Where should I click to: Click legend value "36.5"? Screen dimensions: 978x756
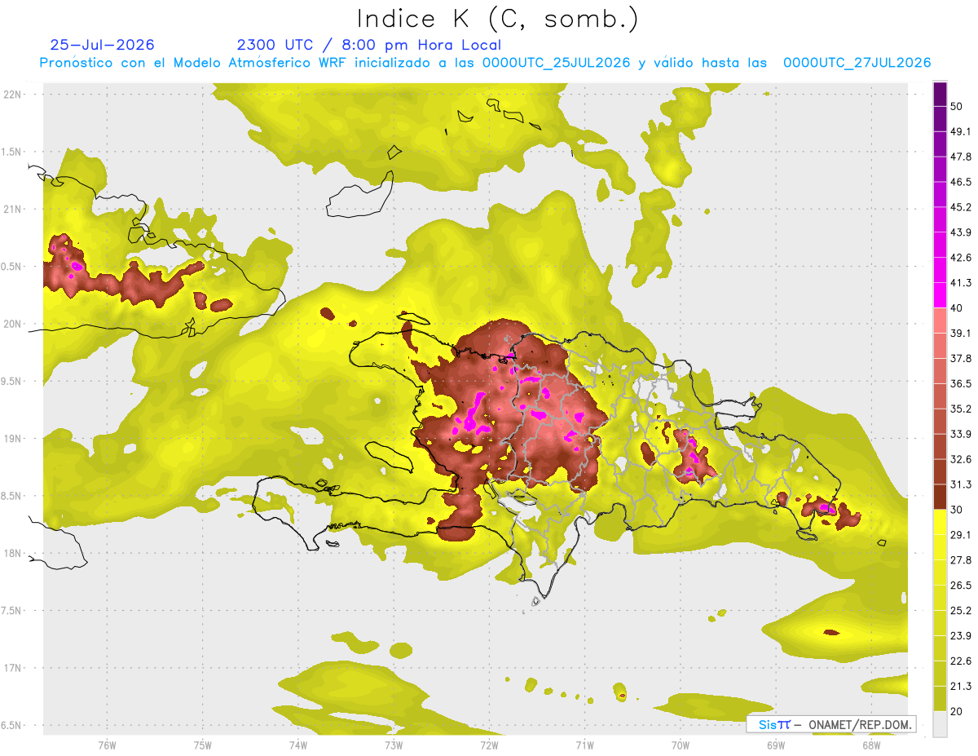(x=961, y=383)
